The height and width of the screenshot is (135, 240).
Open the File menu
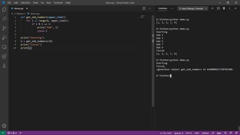(9, 3)
